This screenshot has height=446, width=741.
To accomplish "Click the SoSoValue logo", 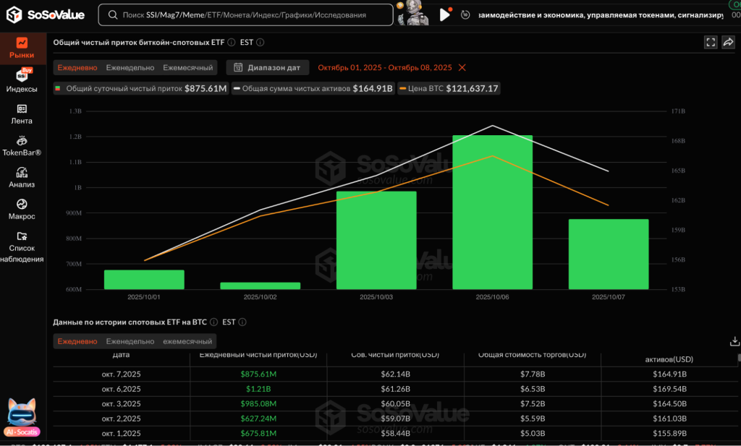I will [x=46, y=14].
